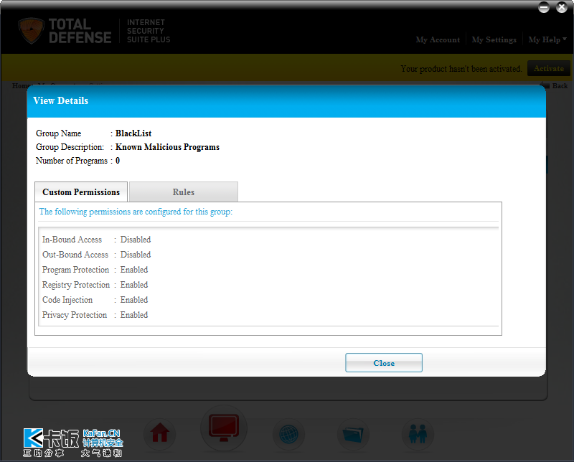Go Back using the Back link
Screen dimensions: 574x462
click(x=555, y=85)
